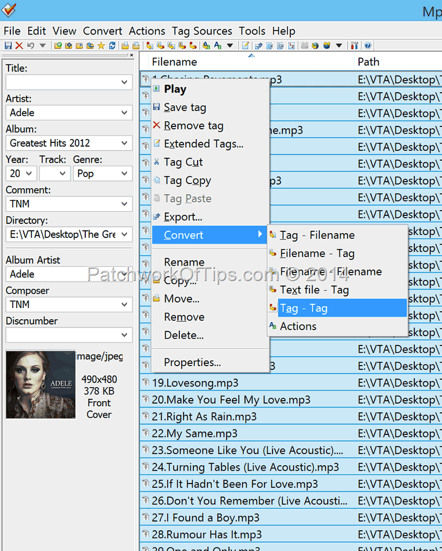The image size is (442, 551).
Task: Expand the Album dropdown showing Greatest Hits 2012
Action: (x=124, y=143)
